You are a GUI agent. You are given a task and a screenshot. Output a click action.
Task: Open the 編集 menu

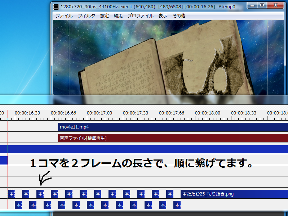click(x=118, y=16)
